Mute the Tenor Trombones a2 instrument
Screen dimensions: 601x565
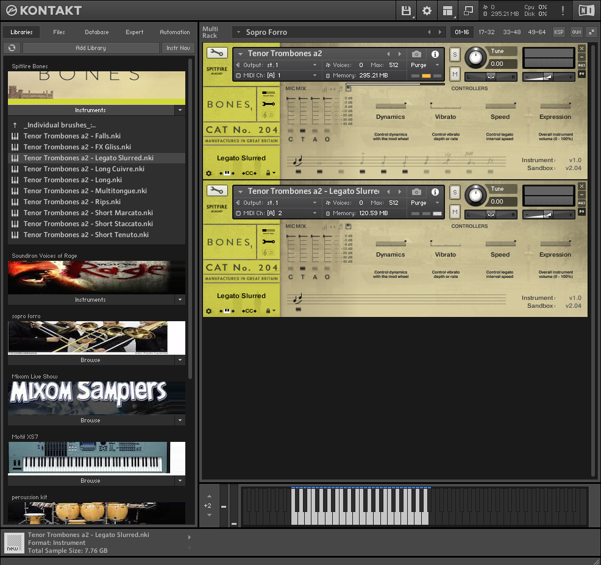(x=455, y=74)
